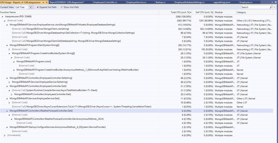This screenshot has height=143, width=278.
Task: Sort by Function Name column header
Action: [79, 12]
